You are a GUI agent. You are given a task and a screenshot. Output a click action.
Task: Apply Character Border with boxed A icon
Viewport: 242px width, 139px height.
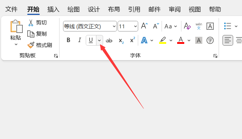(x=210, y=26)
